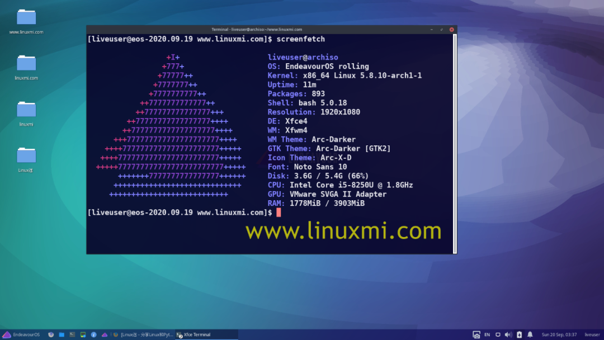604x340 pixels.
Task: Open the file manager panel launcher
Action: coord(62,334)
